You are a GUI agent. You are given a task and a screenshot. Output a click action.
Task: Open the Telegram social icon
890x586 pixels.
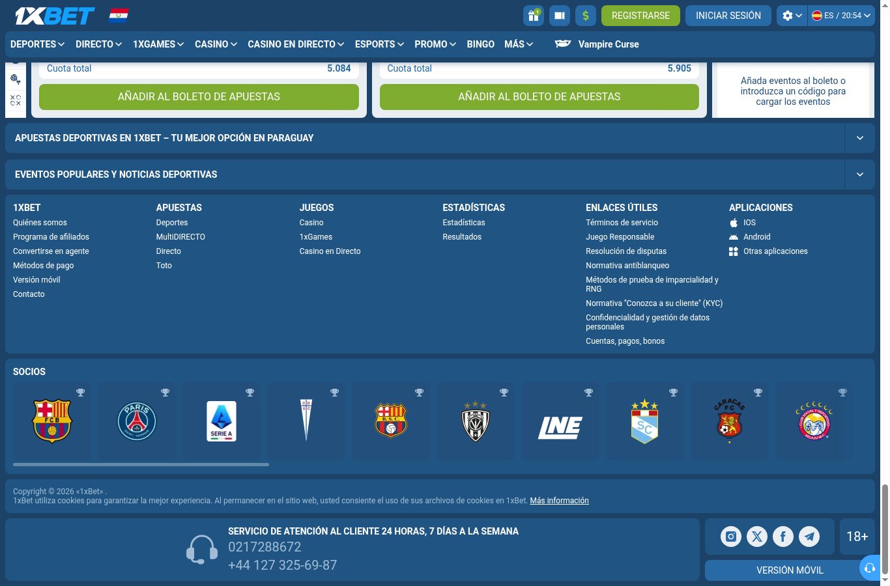click(809, 537)
